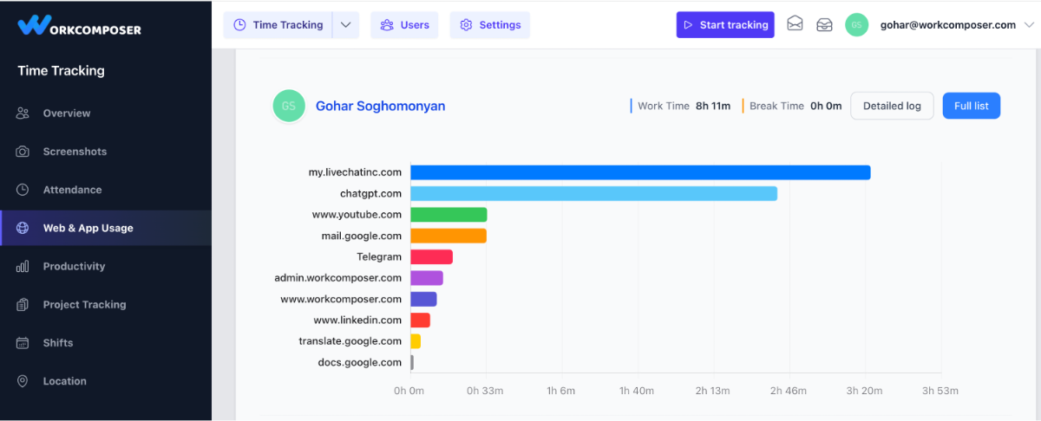Viewport: 1041px width, 421px height.
Task: Click the Telegram pink bar
Action: 431,256
